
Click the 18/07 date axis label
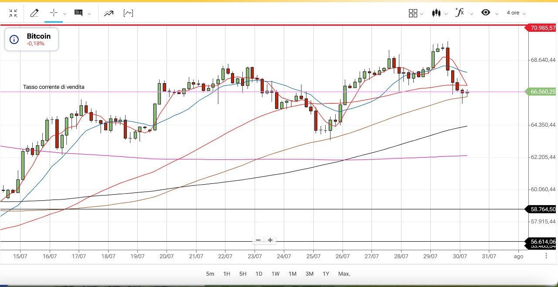point(108,257)
